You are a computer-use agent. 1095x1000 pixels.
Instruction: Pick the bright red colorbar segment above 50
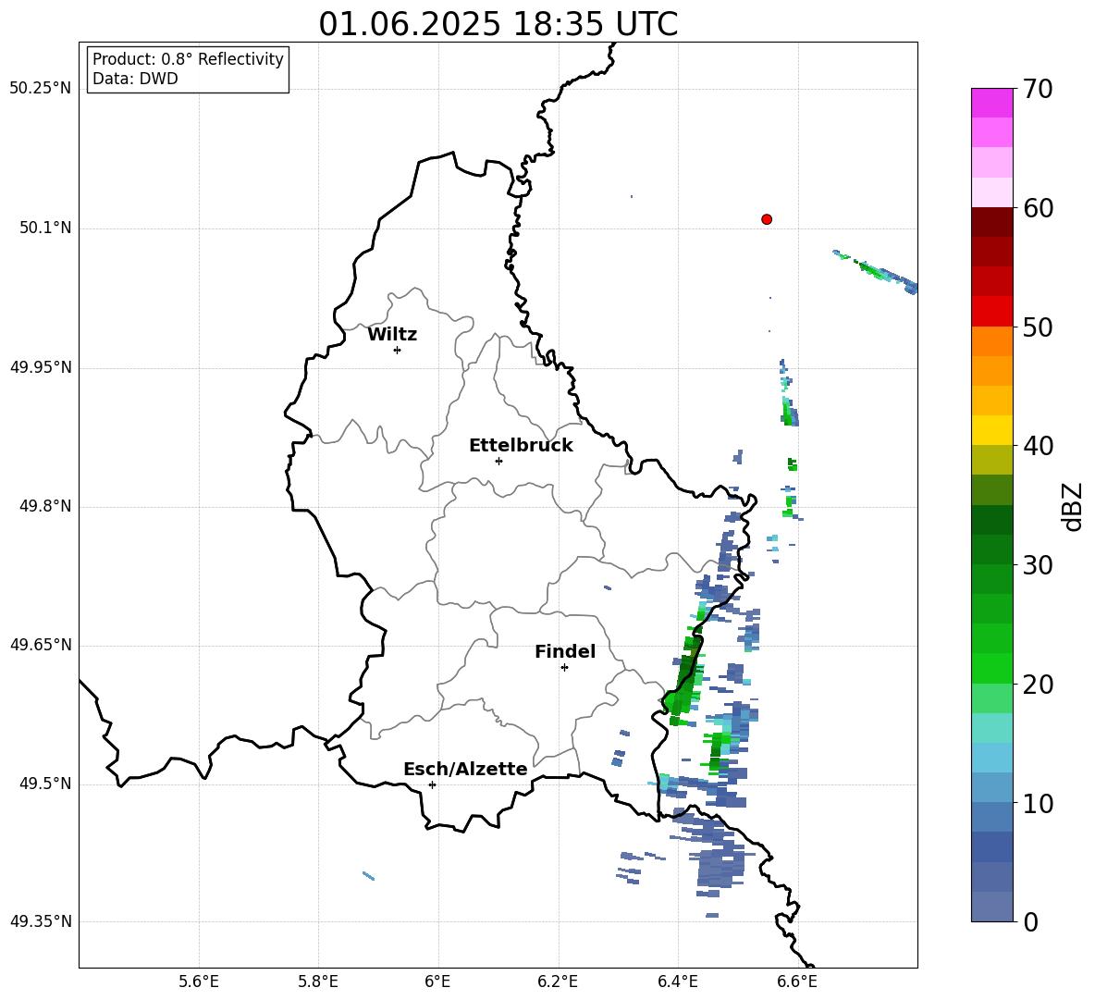(992, 312)
